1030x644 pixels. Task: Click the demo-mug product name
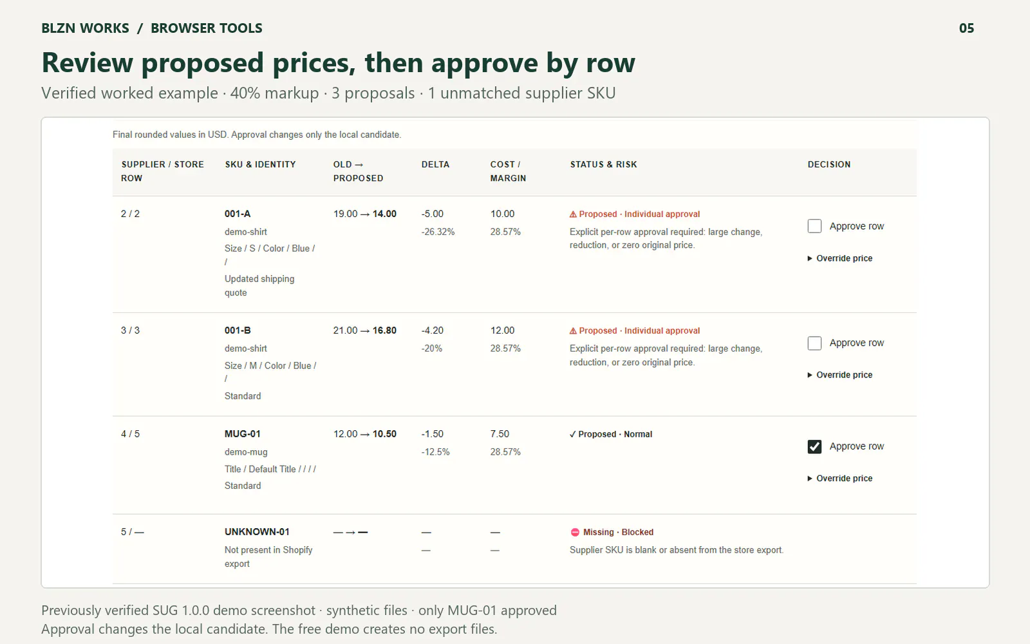[x=246, y=452]
